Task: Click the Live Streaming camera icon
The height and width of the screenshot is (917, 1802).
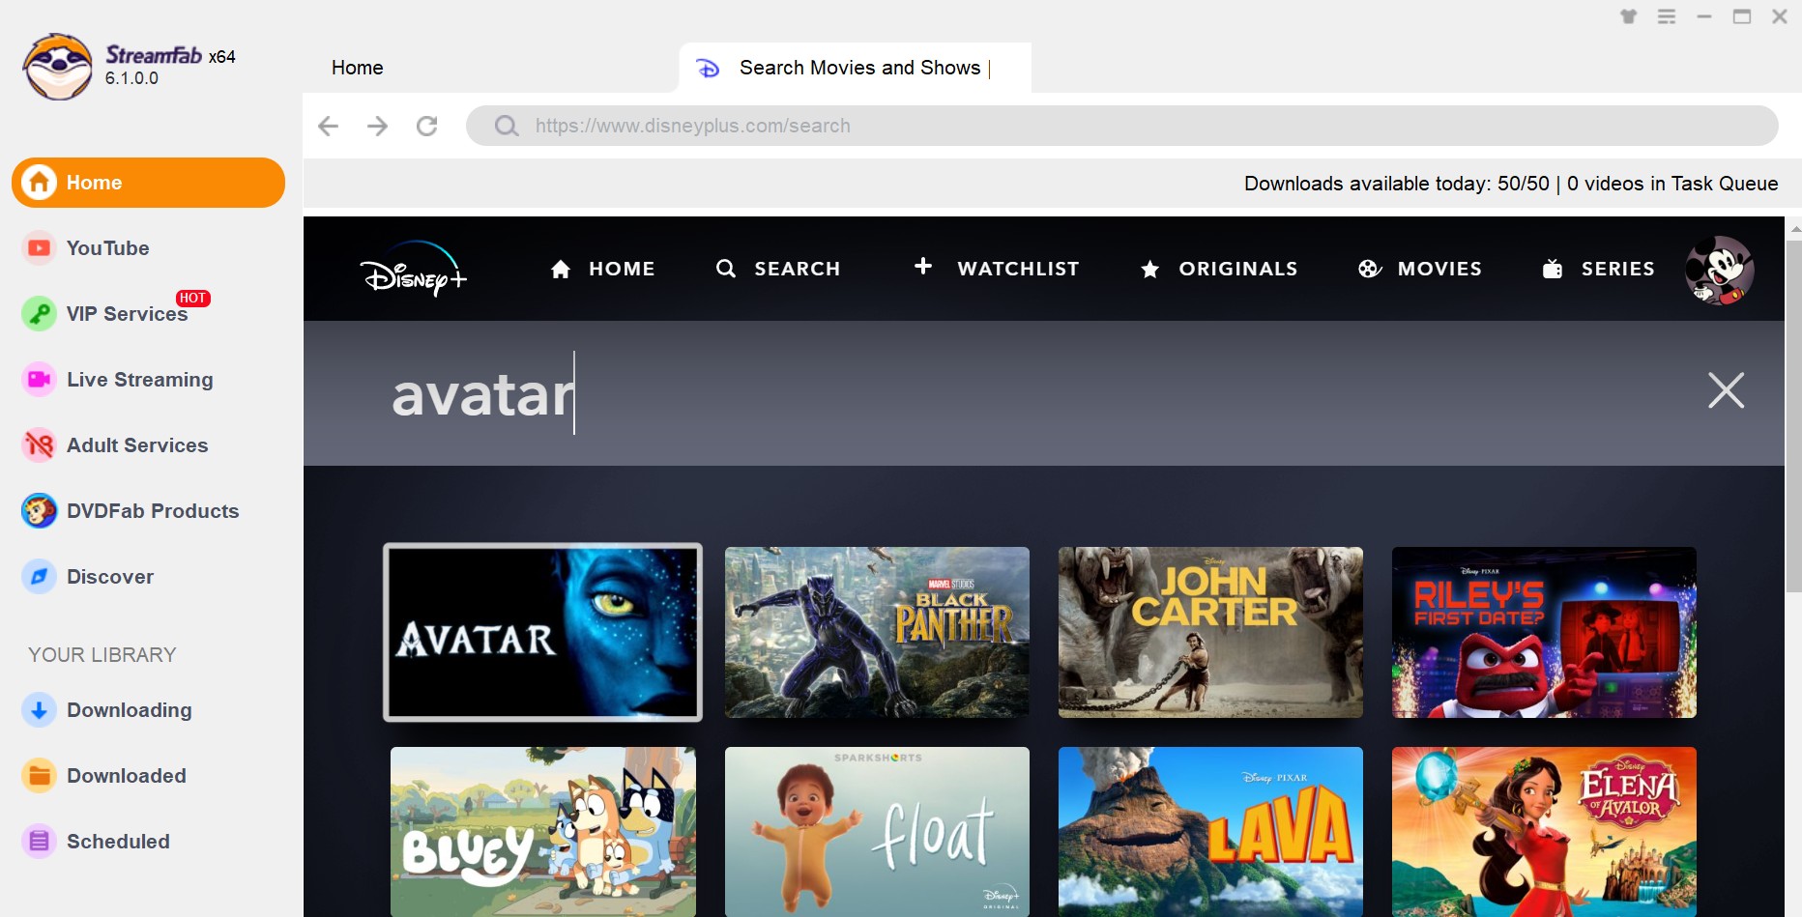Action: tap(39, 380)
